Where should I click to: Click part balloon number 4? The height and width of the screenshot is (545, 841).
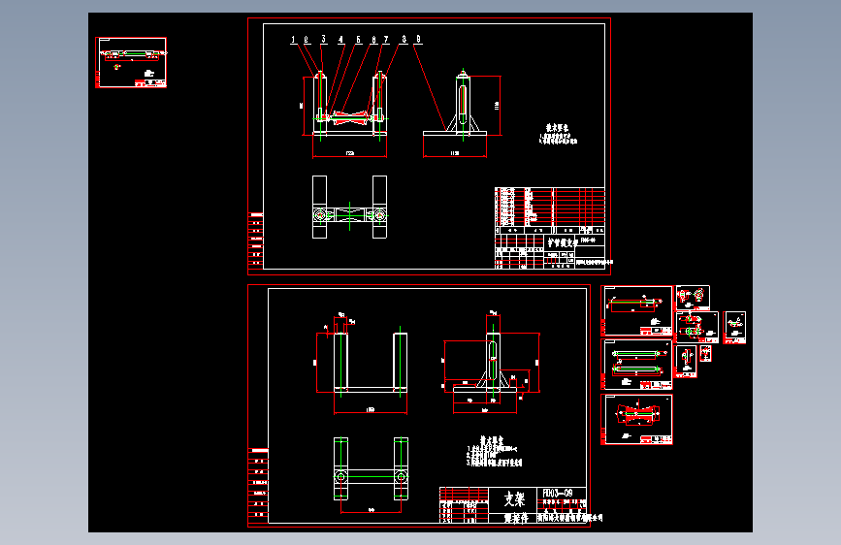tap(340, 40)
